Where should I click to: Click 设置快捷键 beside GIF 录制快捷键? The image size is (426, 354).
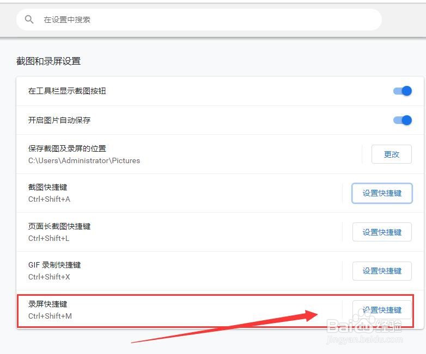coord(382,271)
